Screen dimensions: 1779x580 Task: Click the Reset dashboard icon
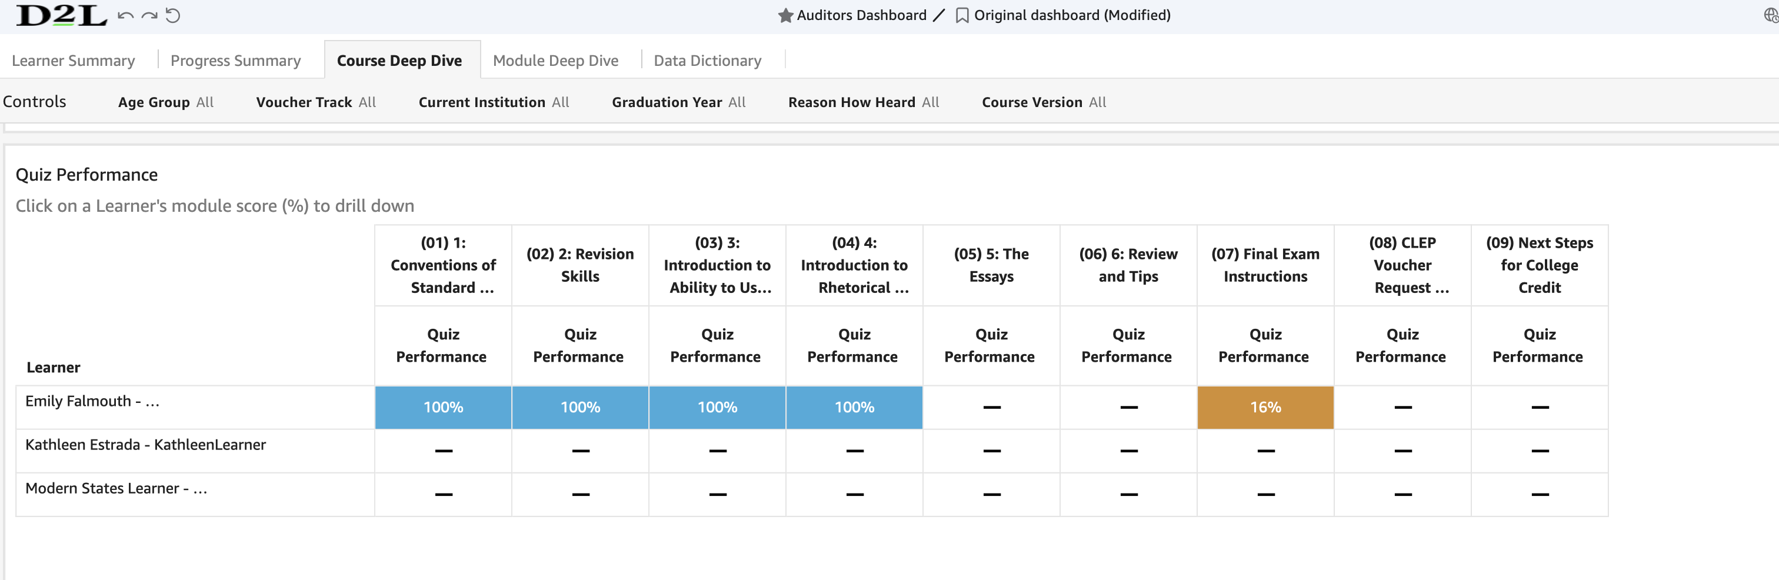tap(172, 15)
